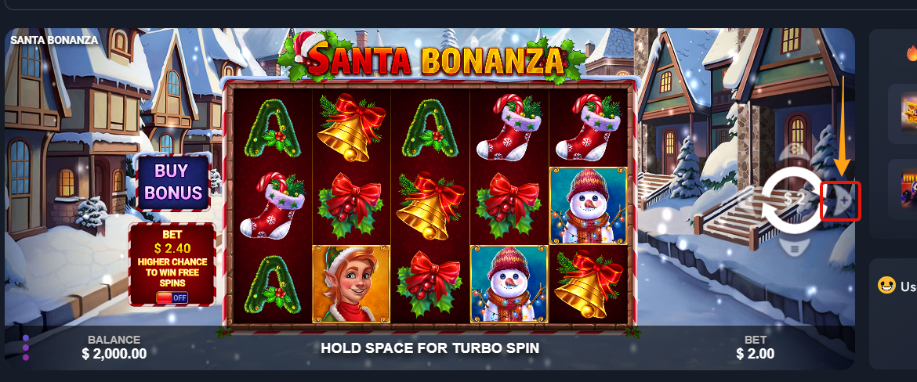Click the circular spin button
The image size is (917, 382).
tap(792, 200)
